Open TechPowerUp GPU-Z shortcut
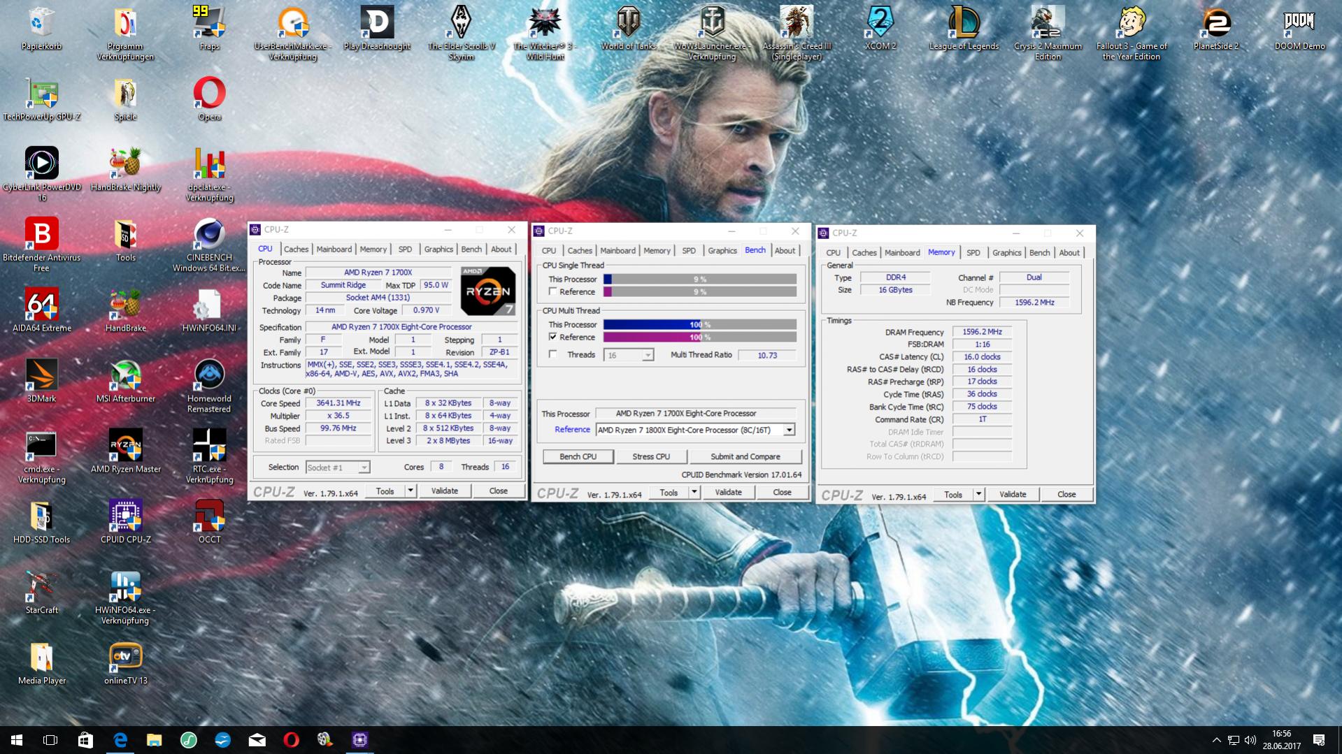The image size is (1342, 754). pos(41,99)
